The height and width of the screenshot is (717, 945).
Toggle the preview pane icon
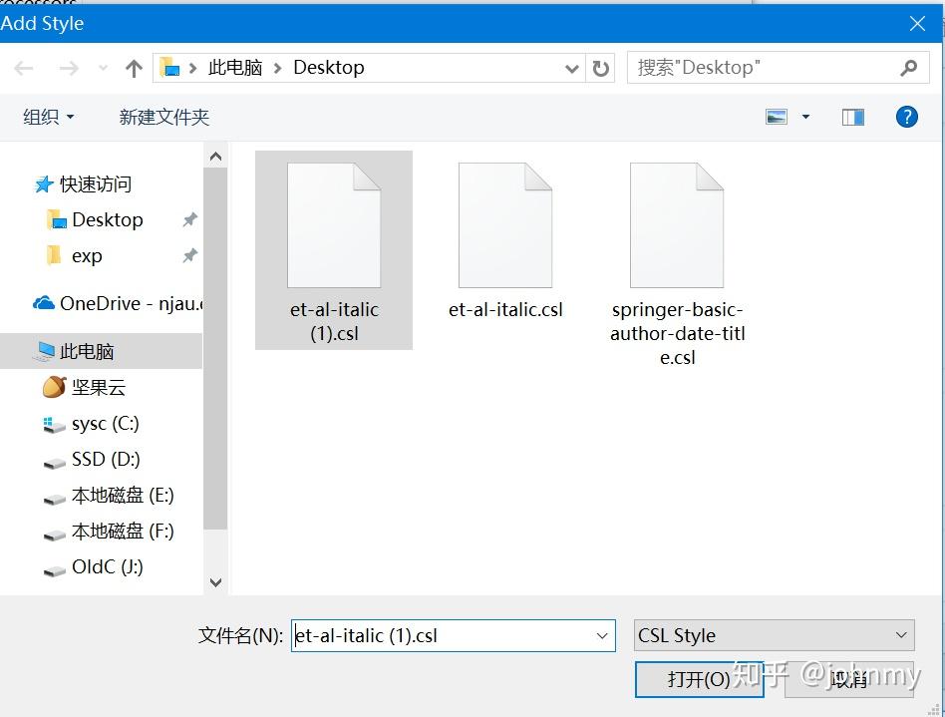pos(852,117)
